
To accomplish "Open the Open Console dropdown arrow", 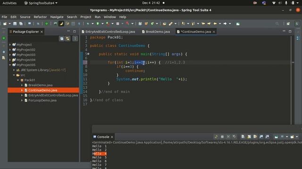I will pos(297,137).
